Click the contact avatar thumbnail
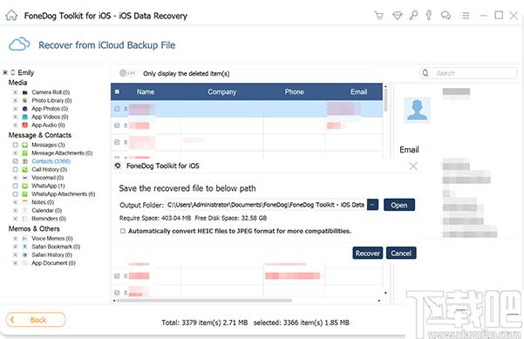 click(x=417, y=110)
